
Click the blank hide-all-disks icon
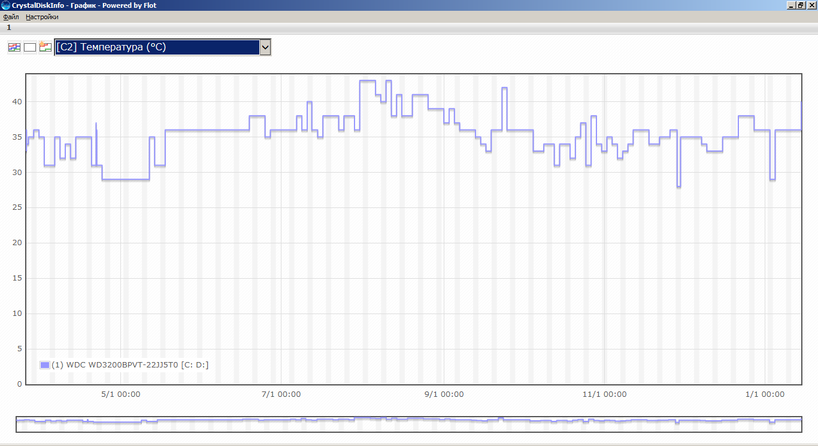(x=30, y=47)
